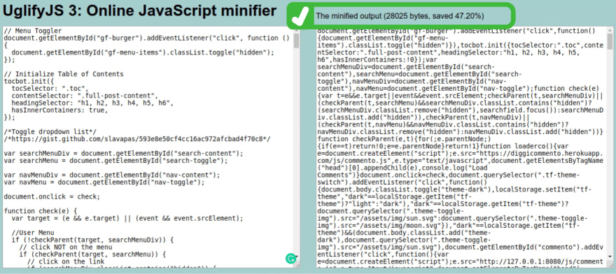Click the 'headingSelector: "h1, h2, h3' source line
The height and width of the screenshot is (274, 616).
pos(92,103)
